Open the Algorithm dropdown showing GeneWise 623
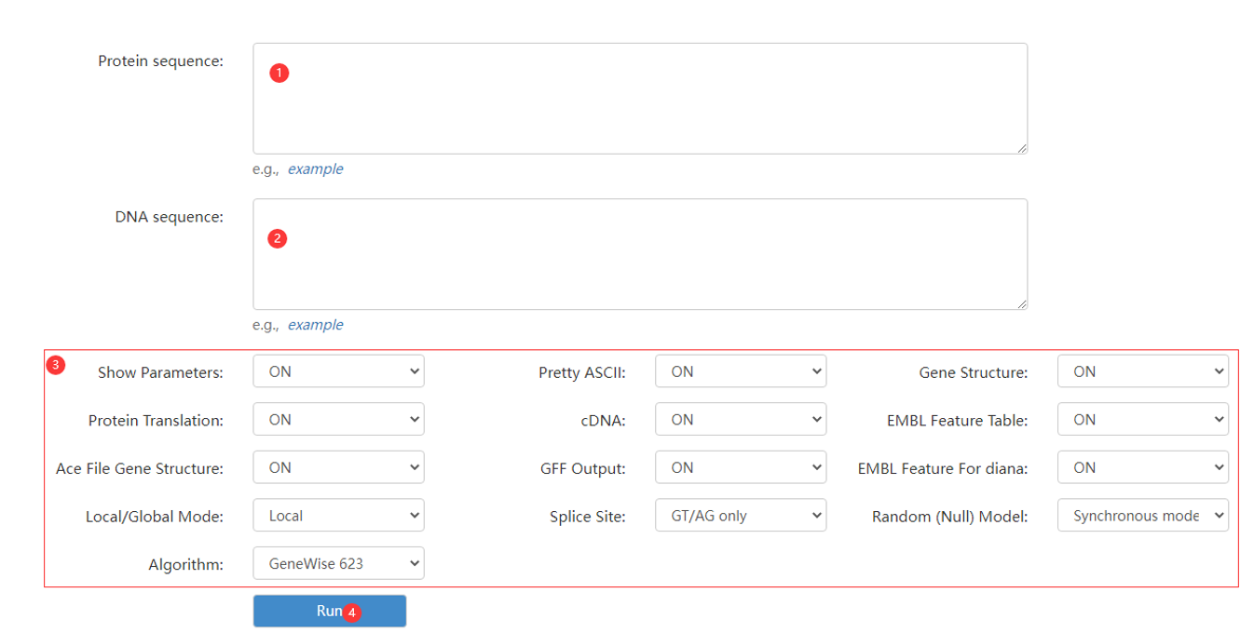 (338, 563)
